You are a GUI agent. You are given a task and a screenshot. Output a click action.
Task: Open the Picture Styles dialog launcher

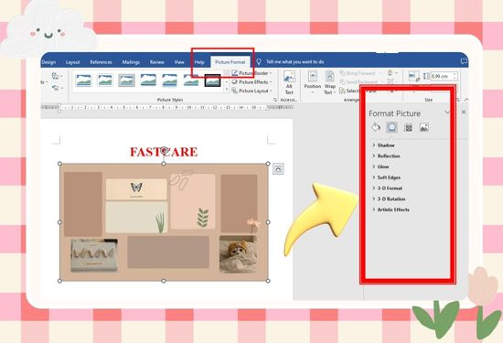[x=275, y=100]
